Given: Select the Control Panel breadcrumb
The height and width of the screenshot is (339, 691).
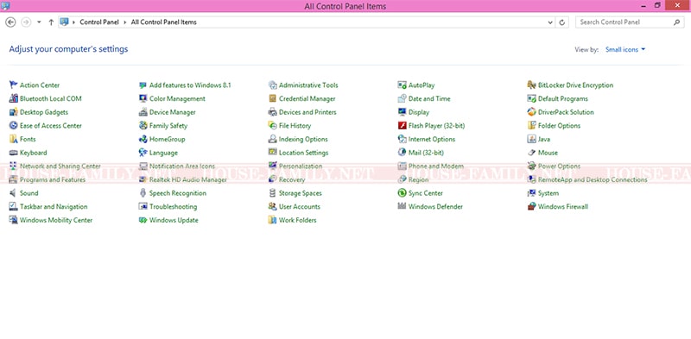Looking at the screenshot, I should [x=99, y=22].
